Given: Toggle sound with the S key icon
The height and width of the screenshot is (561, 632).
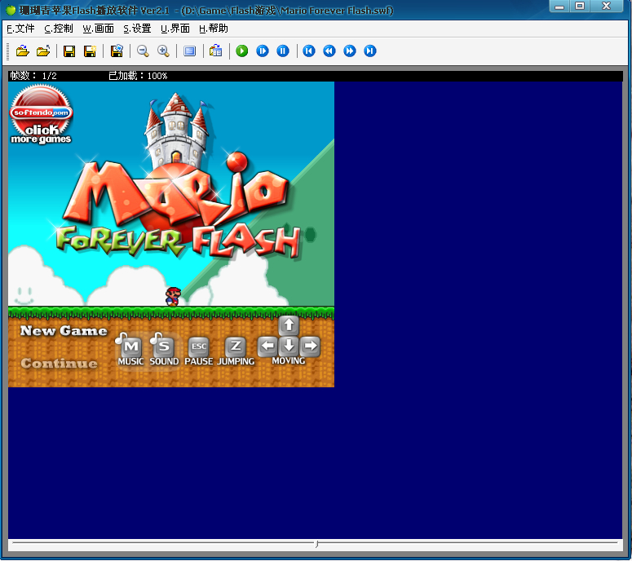Looking at the screenshot, I should tap(164, 349).
